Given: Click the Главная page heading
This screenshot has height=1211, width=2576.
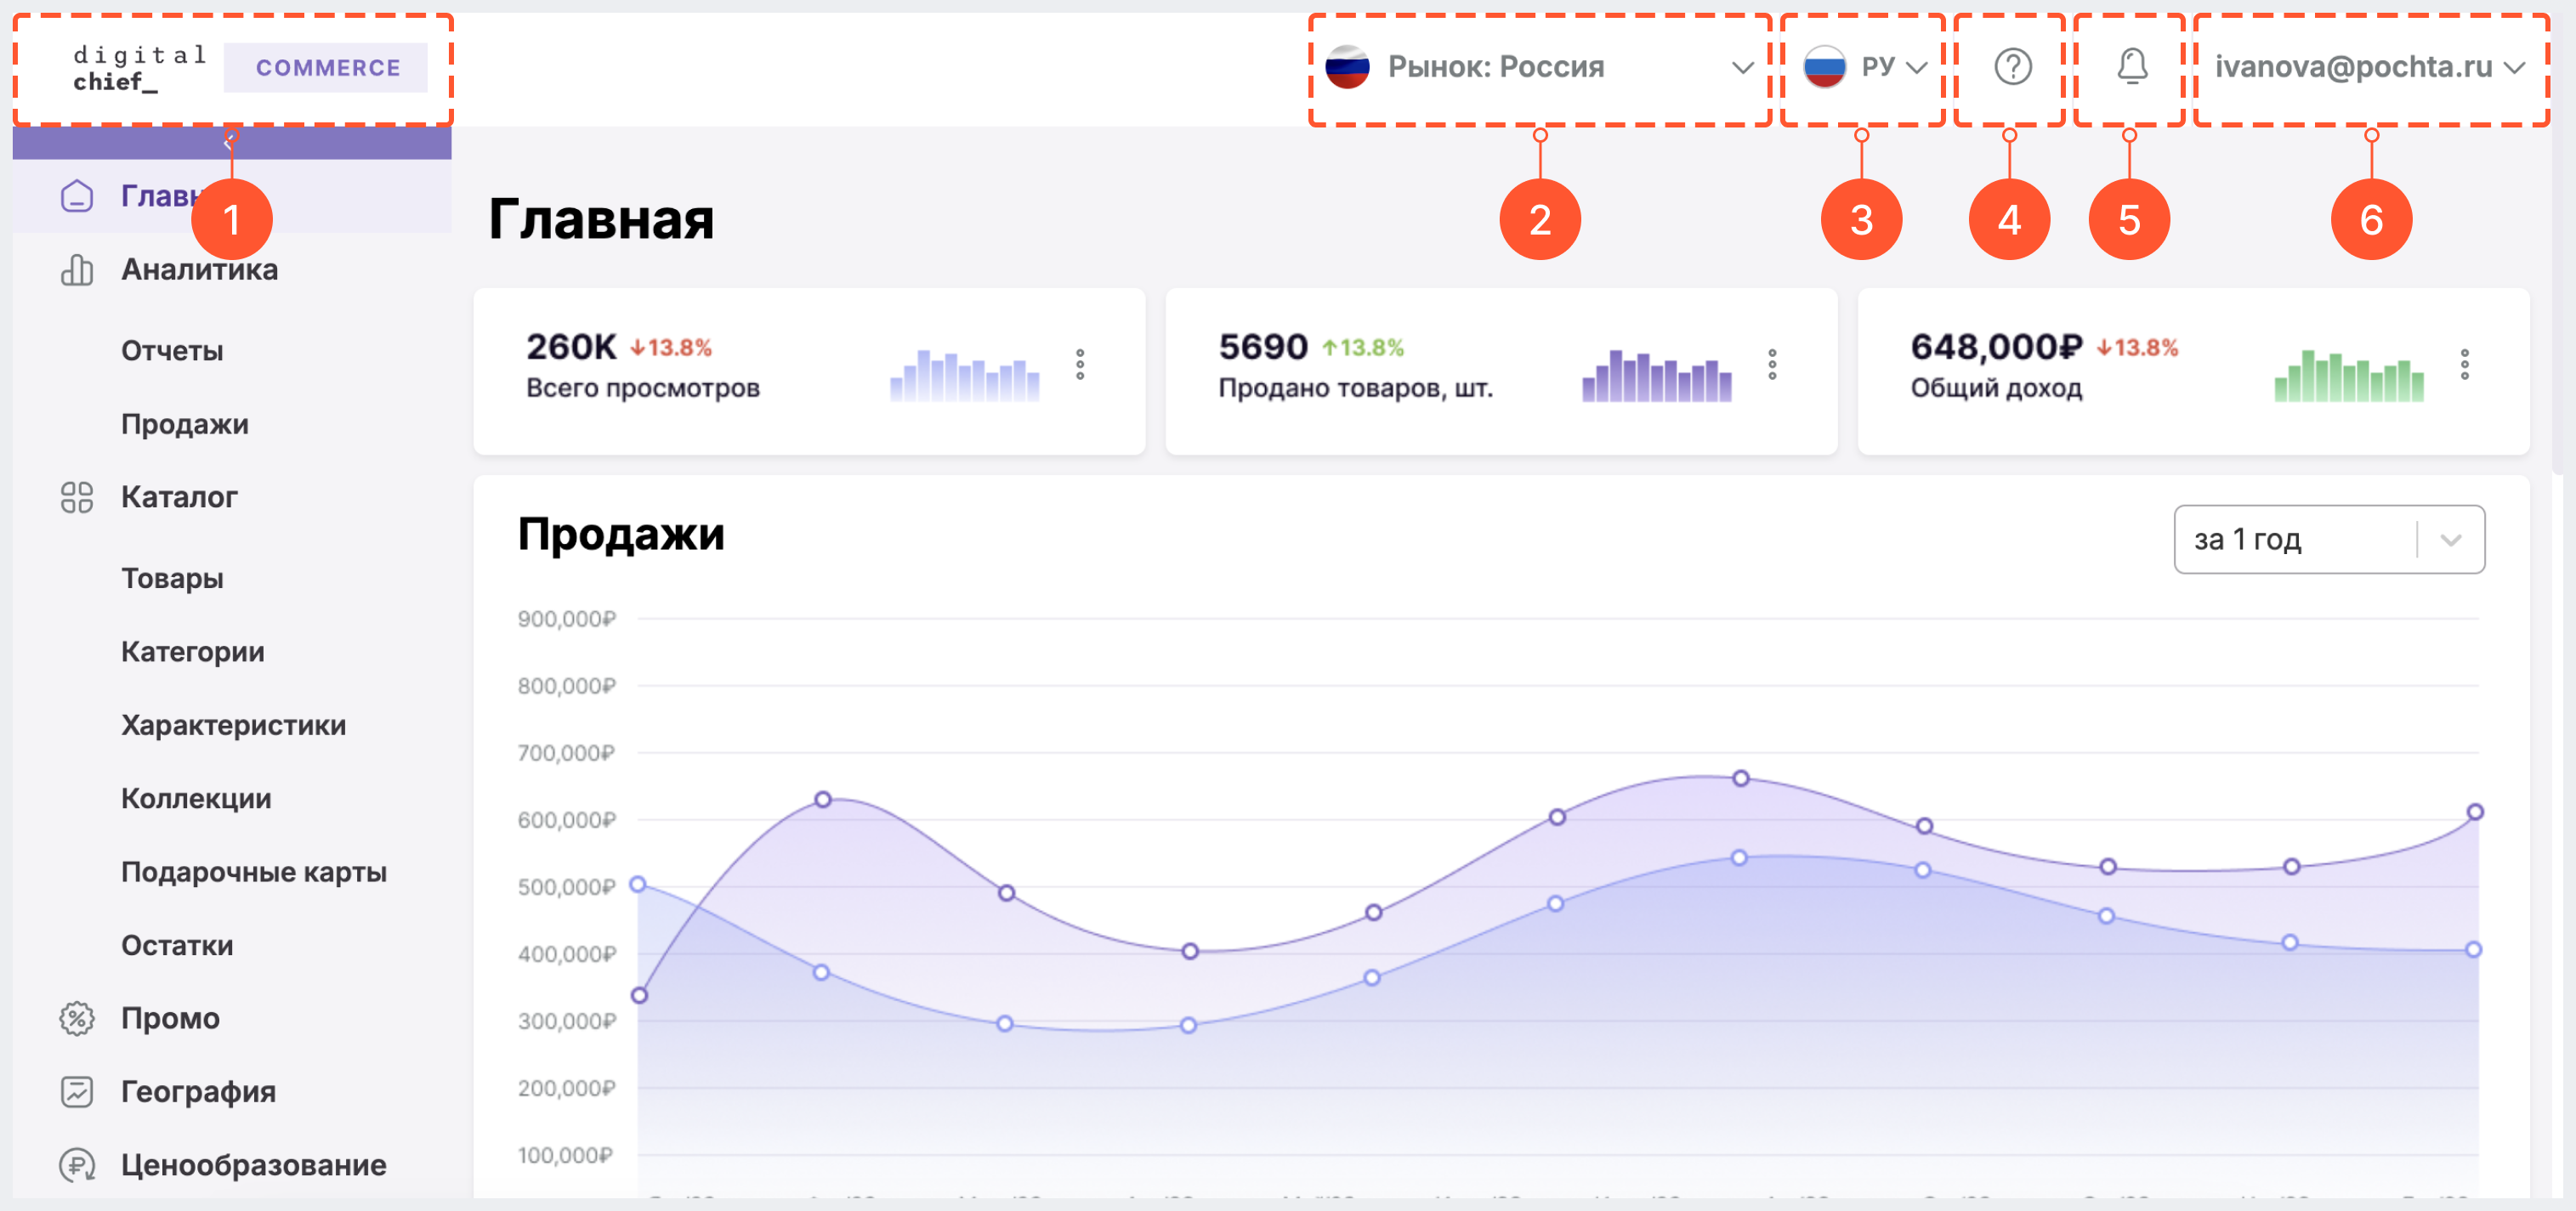Looking at the screenshot, I should [x=601, y=219].
